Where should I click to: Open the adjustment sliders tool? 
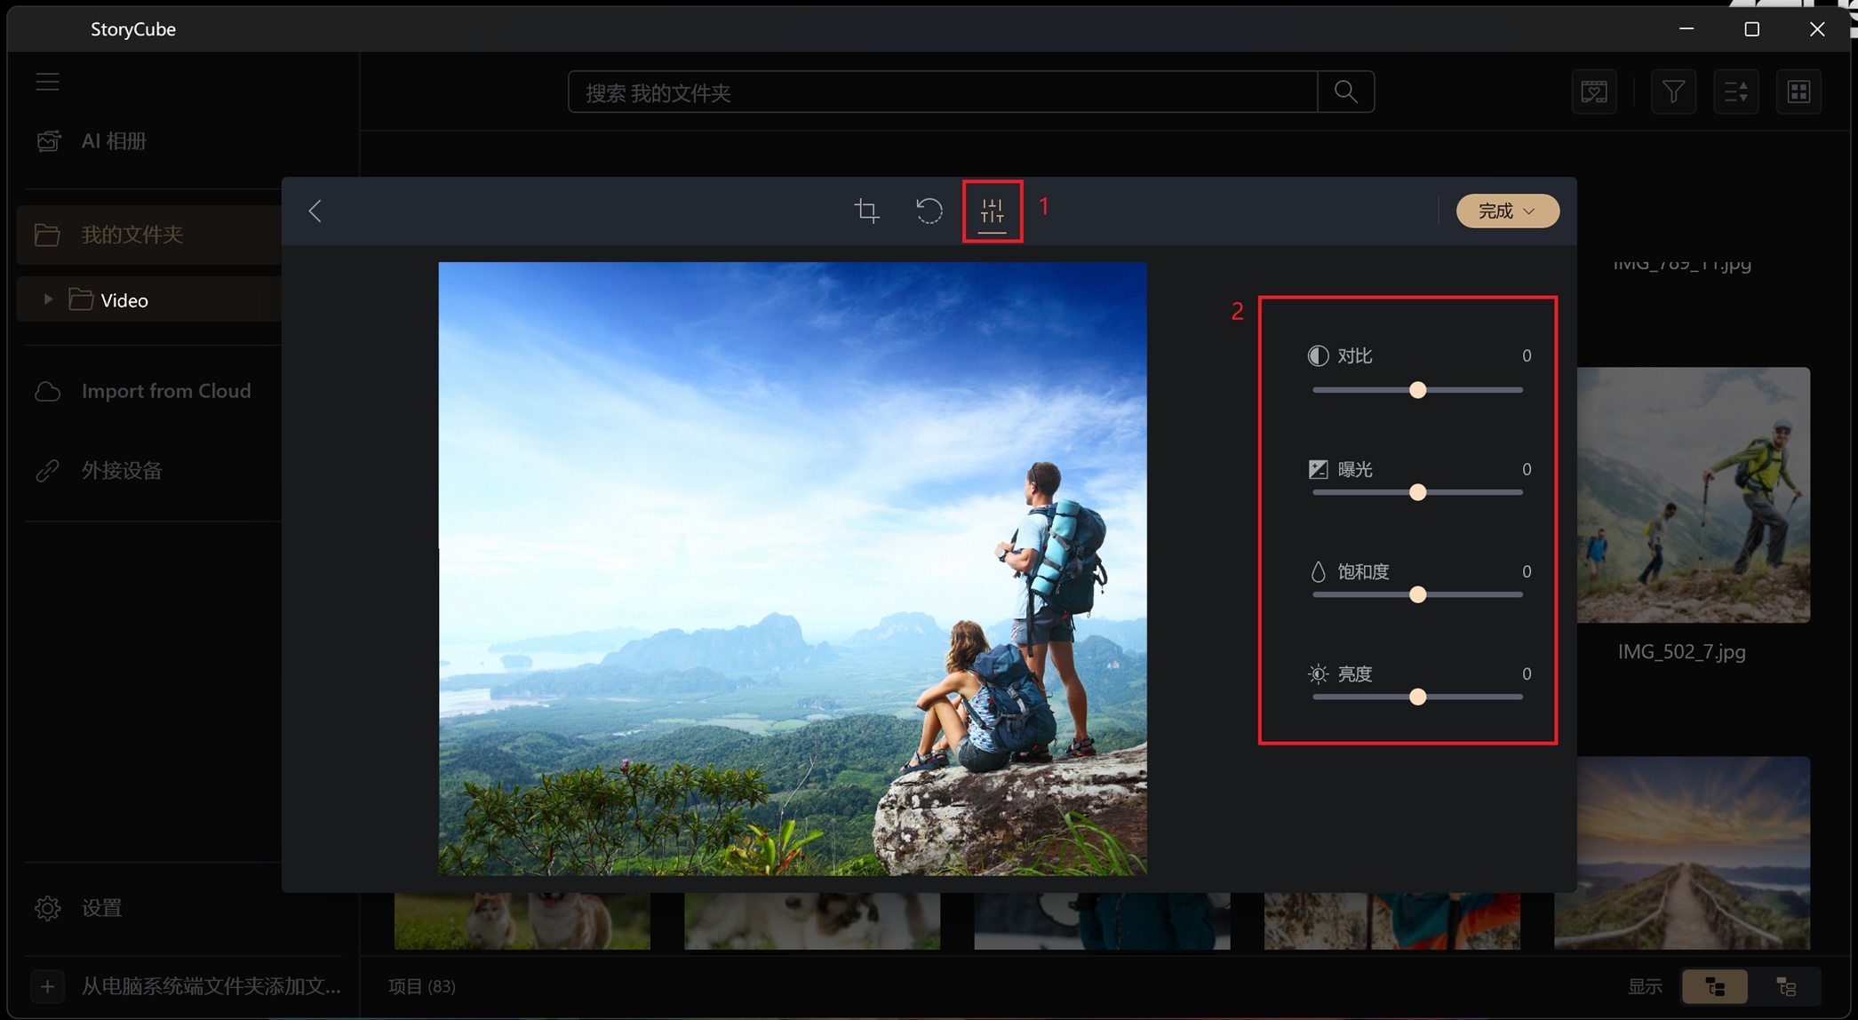[x=992, y=211]
